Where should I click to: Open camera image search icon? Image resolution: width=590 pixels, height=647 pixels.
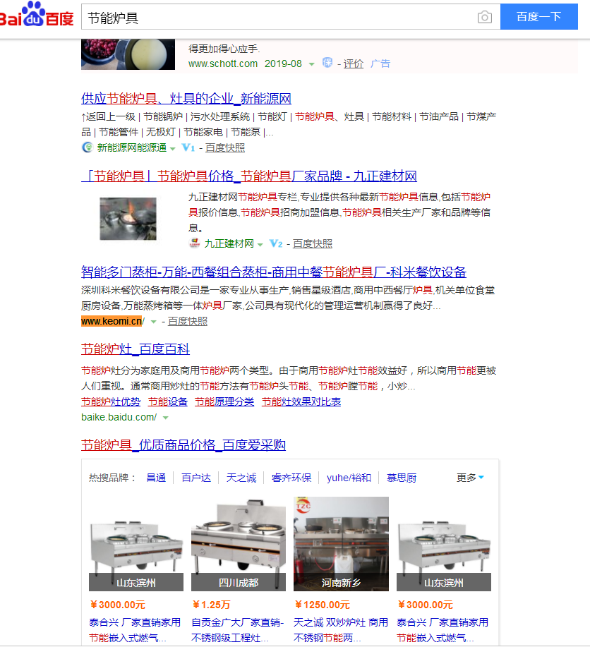(485, 17)
